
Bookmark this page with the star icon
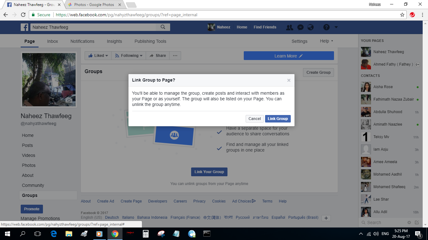tap(402, 15)
